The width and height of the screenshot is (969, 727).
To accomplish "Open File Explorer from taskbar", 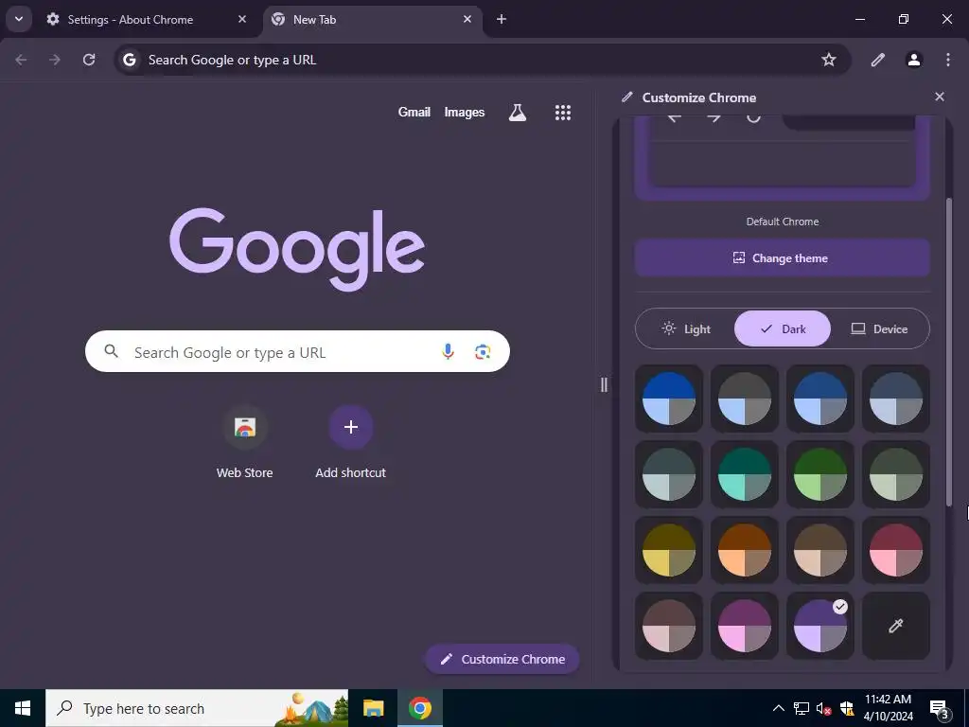I will tap(373, 708).
